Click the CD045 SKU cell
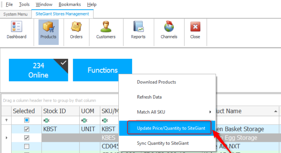Screen dimensions: 281x153 pyautogui.click(x=110, y=146)
